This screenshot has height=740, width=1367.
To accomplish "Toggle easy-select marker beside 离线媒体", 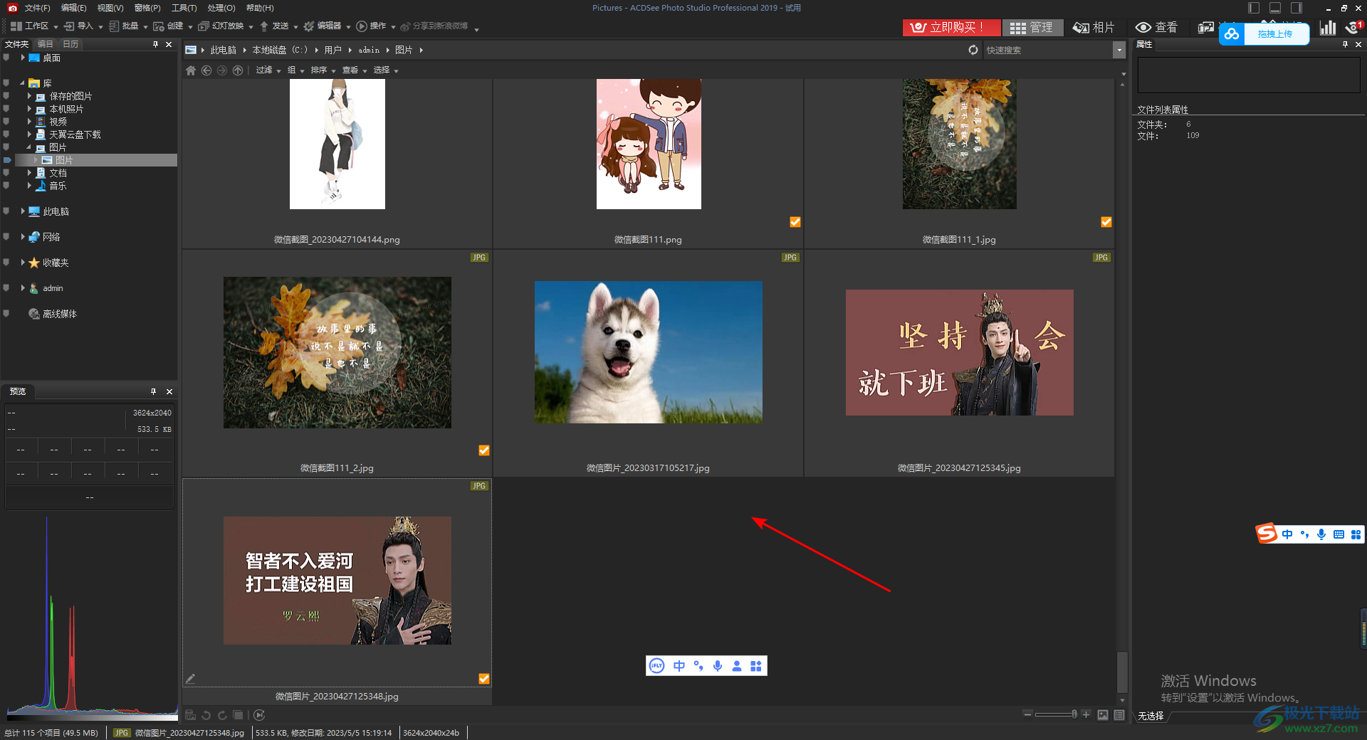I will [6, 314].
